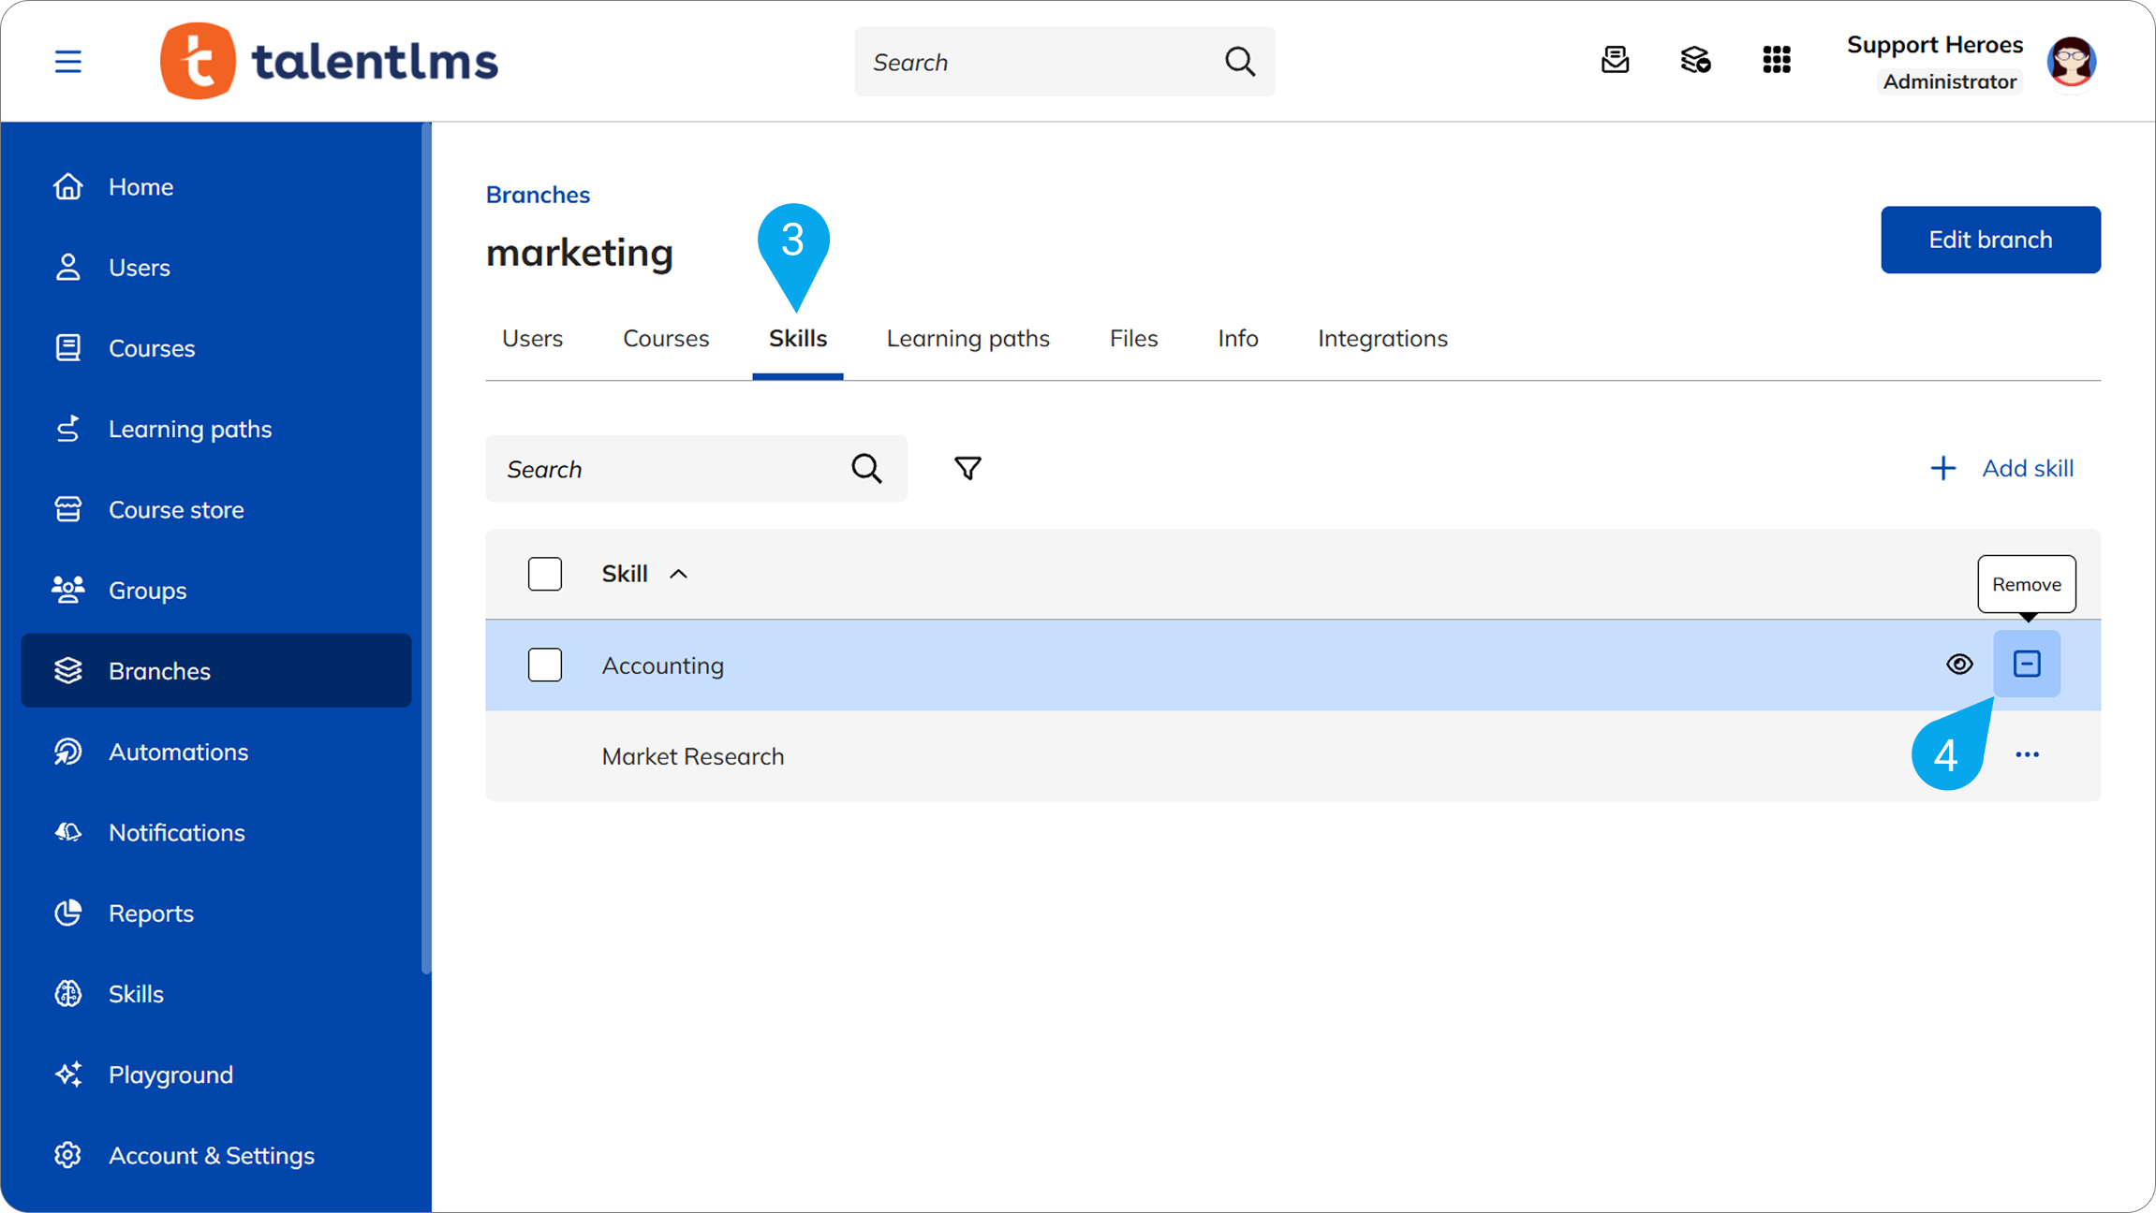
Task: Open Playground in the sidebar
Action: point(216,1074)
